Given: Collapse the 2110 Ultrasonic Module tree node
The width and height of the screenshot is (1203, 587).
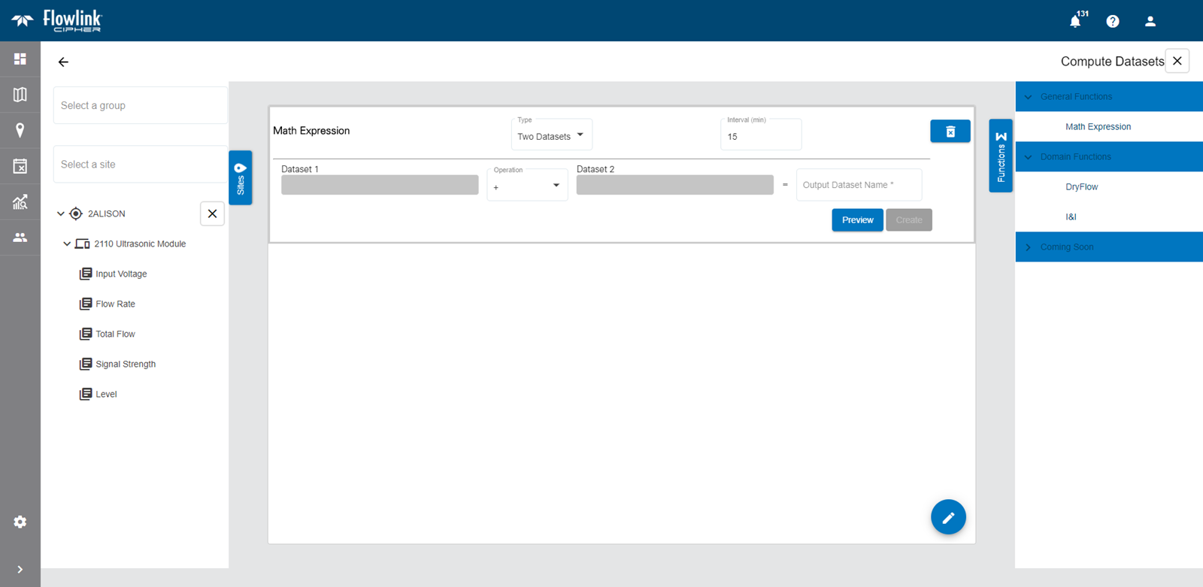Looking at the screenshot, I should [67, 244].
